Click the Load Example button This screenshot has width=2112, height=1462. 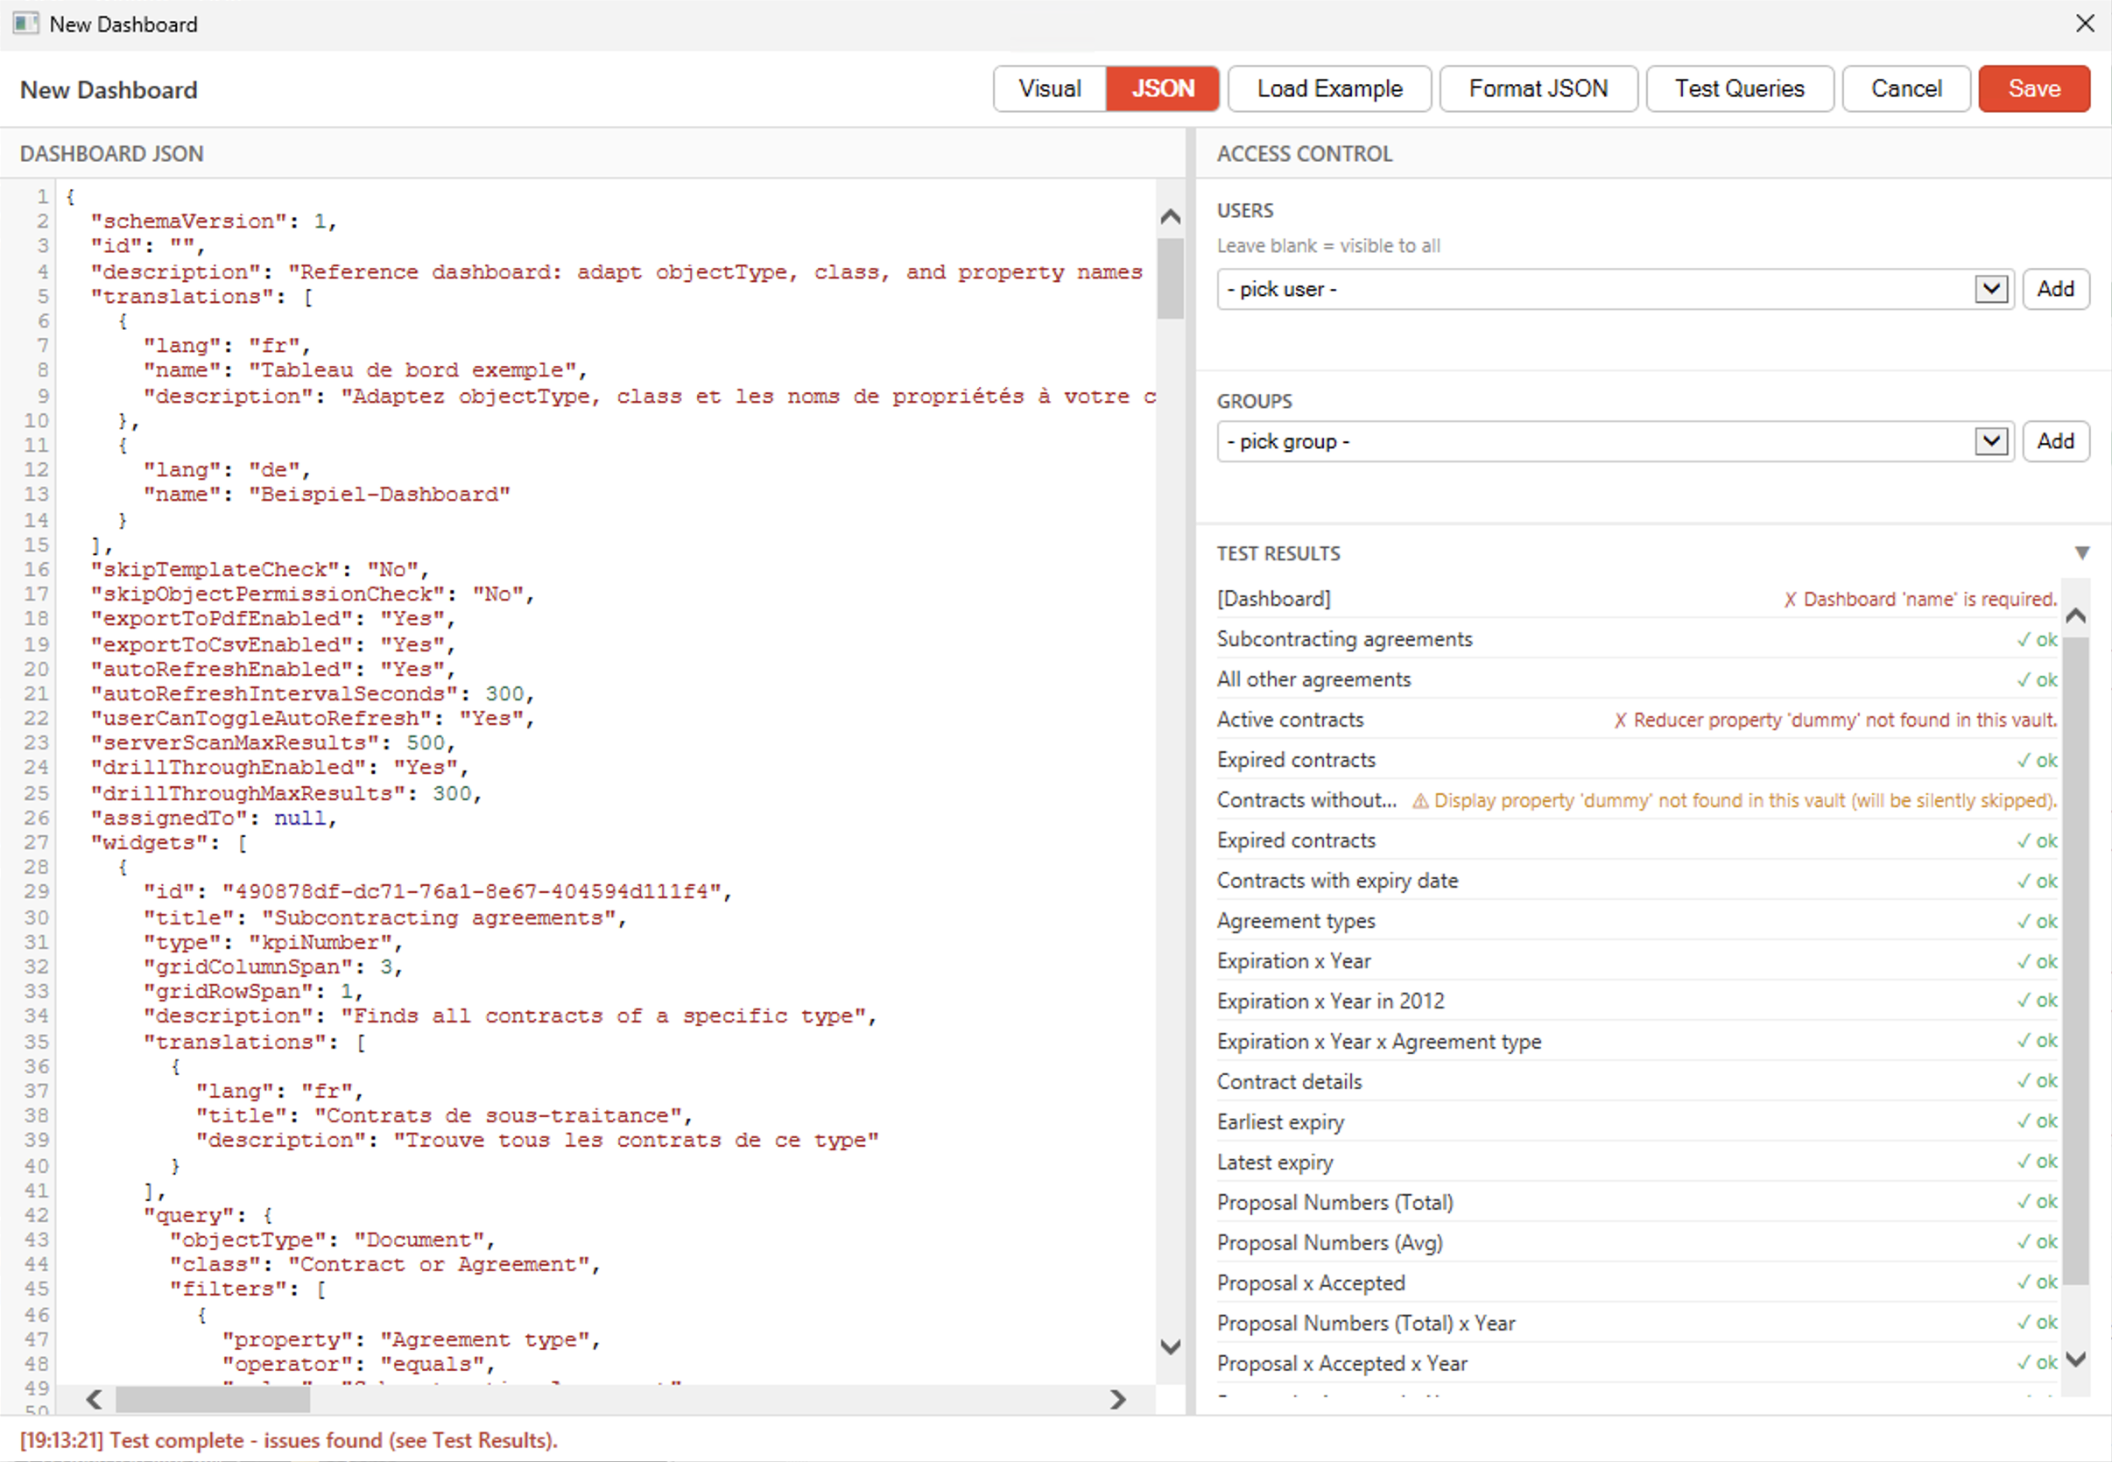click(1329, 88)
